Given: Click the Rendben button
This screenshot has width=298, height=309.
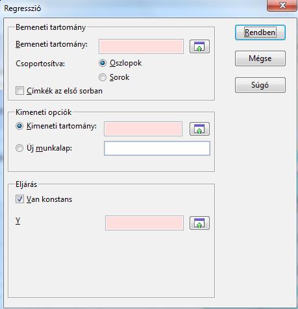Looking at the screenshot, I should (260, 32).
